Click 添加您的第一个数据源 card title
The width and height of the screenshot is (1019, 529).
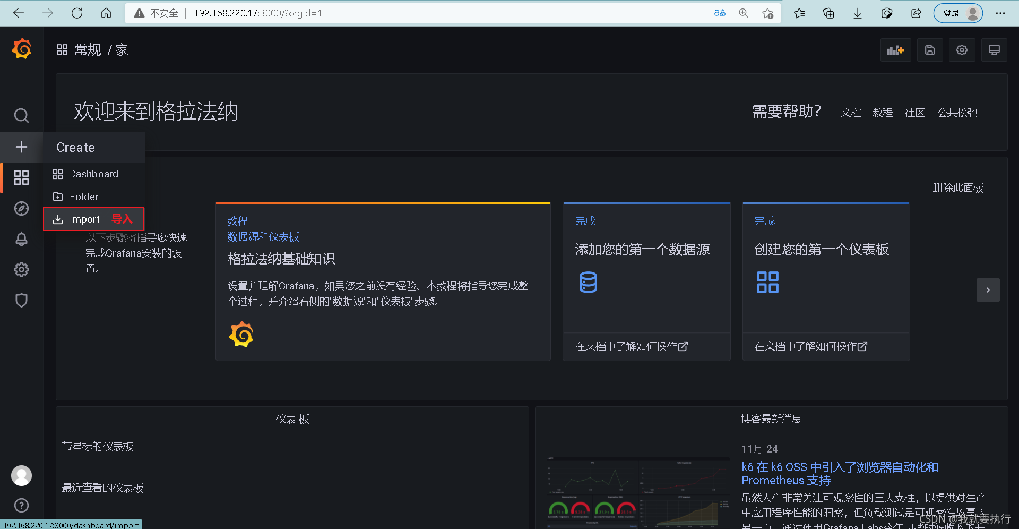coord(642,250)
